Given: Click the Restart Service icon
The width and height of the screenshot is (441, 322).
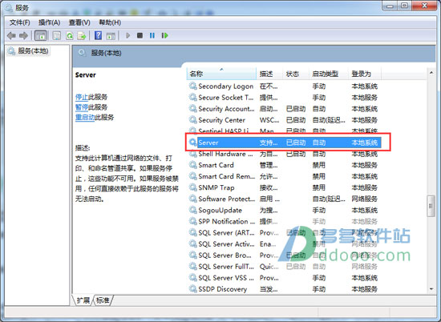Looking at the screenshot, I should (165, 35).
